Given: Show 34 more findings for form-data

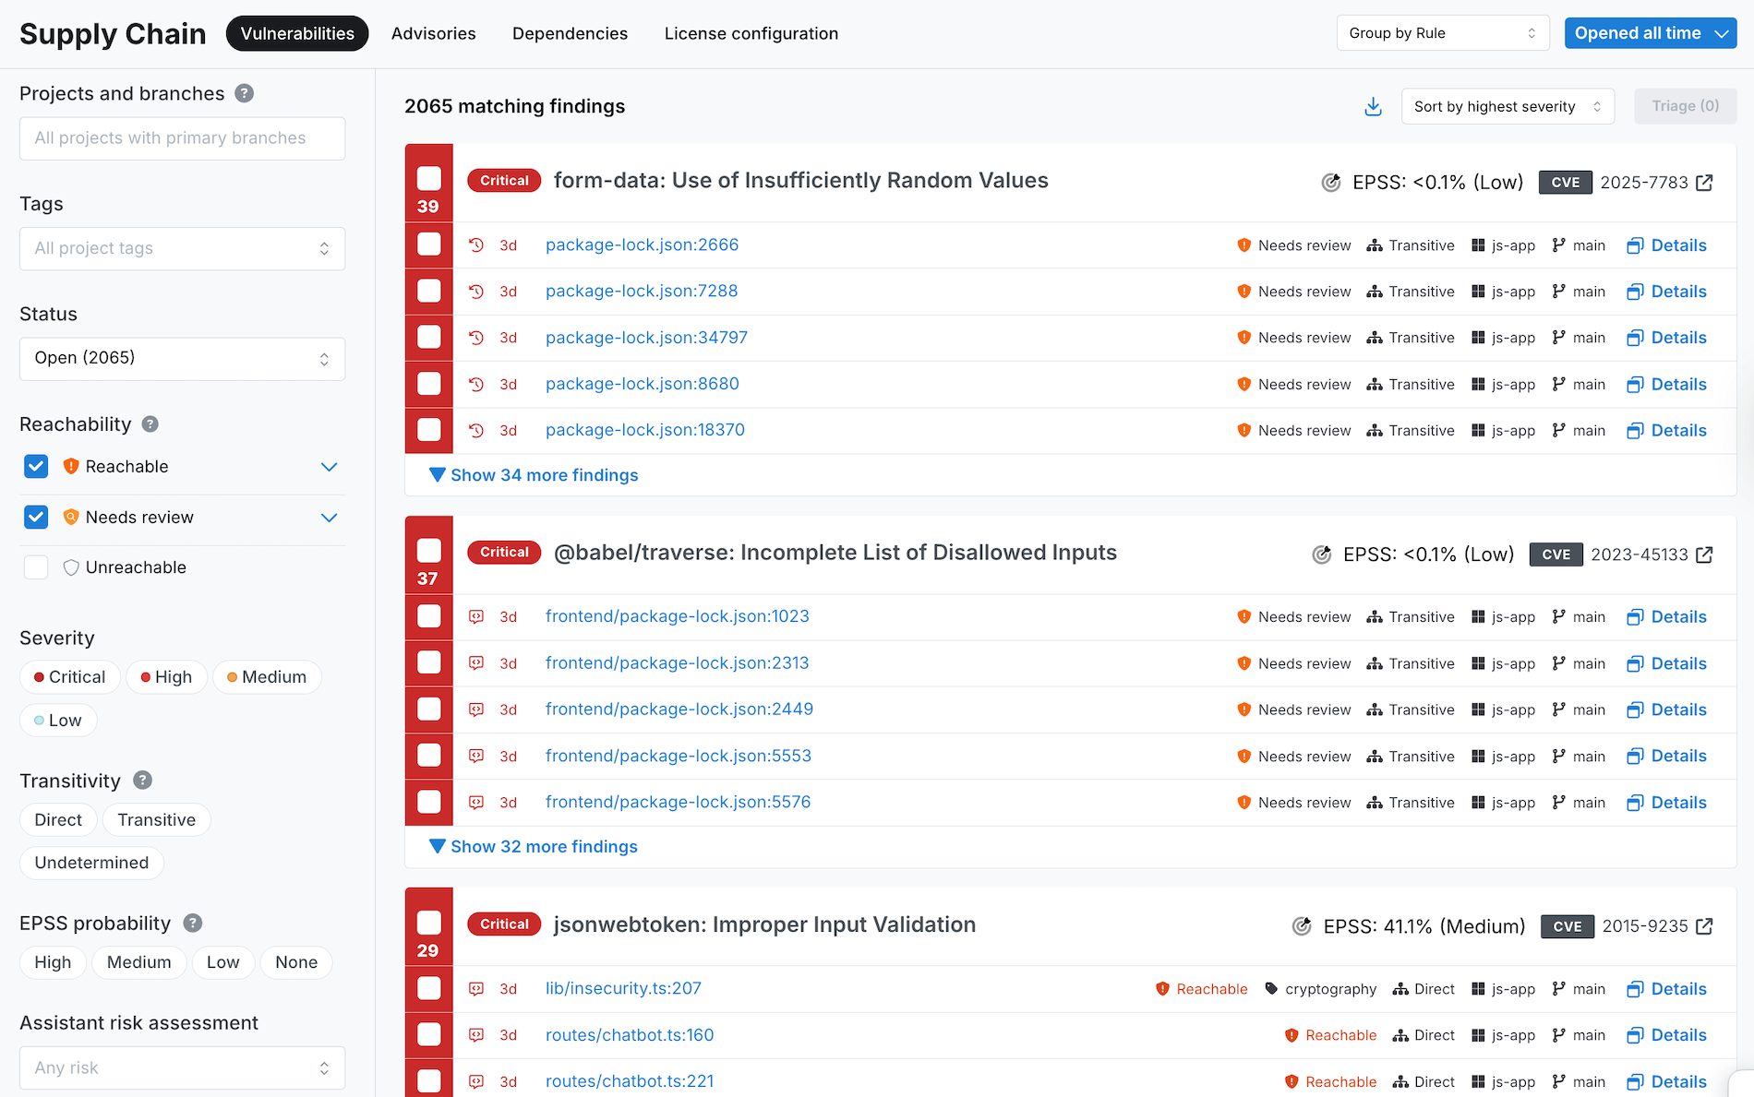Looking at the screenshot, I should [x=535, y=474].
